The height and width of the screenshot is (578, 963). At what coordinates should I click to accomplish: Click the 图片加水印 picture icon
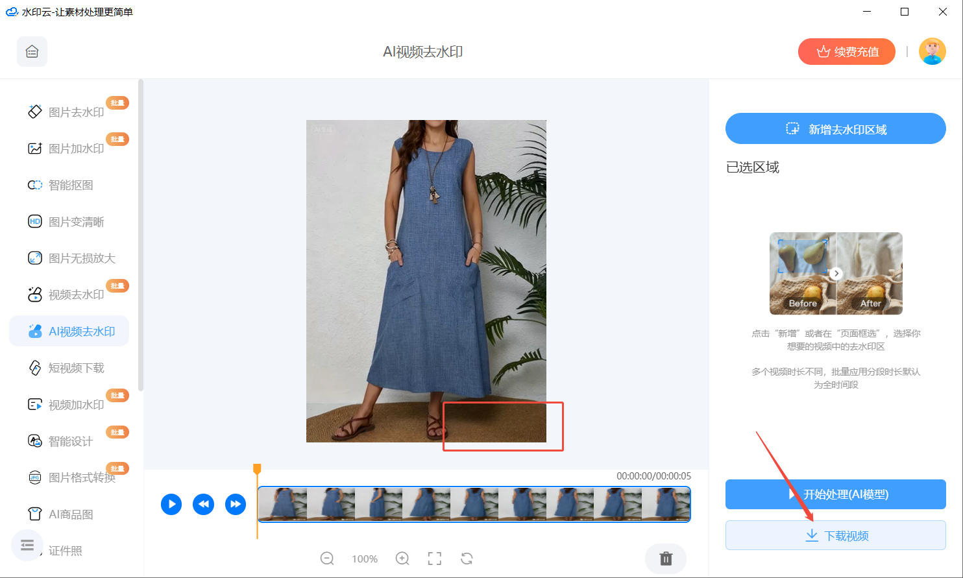coord(35,149)
